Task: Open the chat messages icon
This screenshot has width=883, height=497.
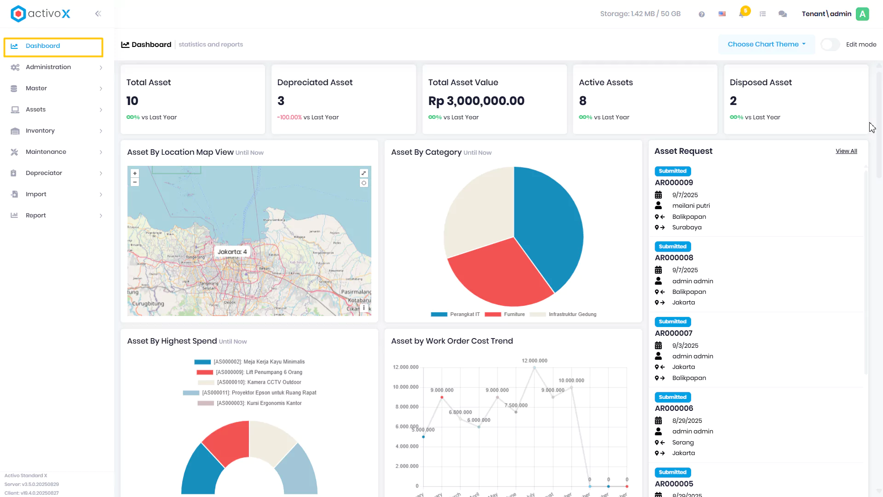Action: click(x=783, y=14)
